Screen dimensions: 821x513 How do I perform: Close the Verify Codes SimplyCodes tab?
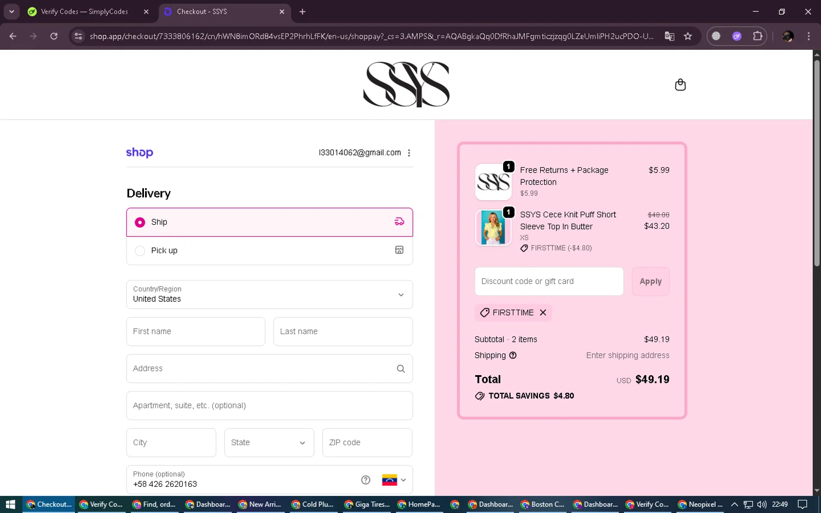tap(146, 11)
